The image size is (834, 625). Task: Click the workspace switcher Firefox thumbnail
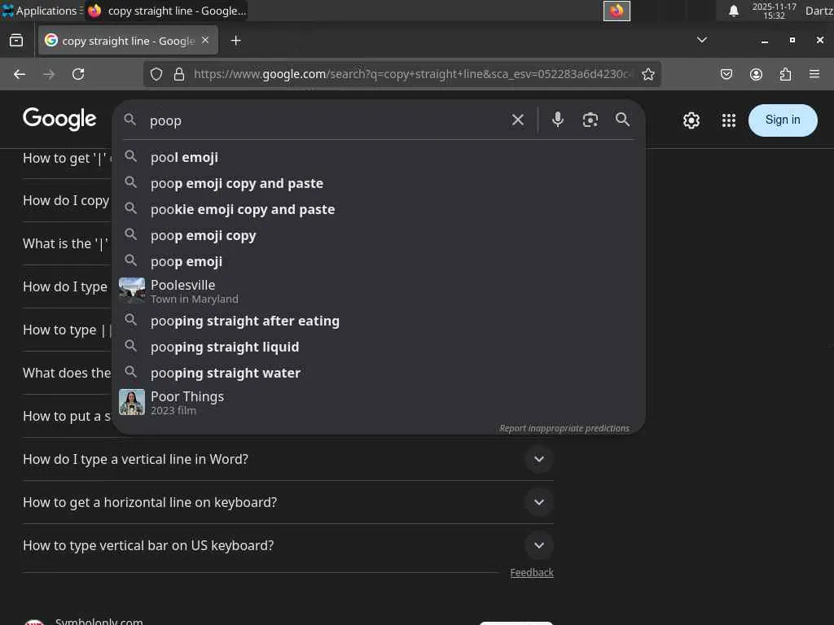[x=617, y=11]
